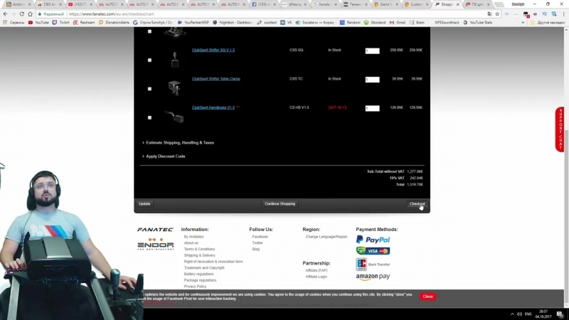Open the Другие закладки bookmarks folder

[548, 23]
